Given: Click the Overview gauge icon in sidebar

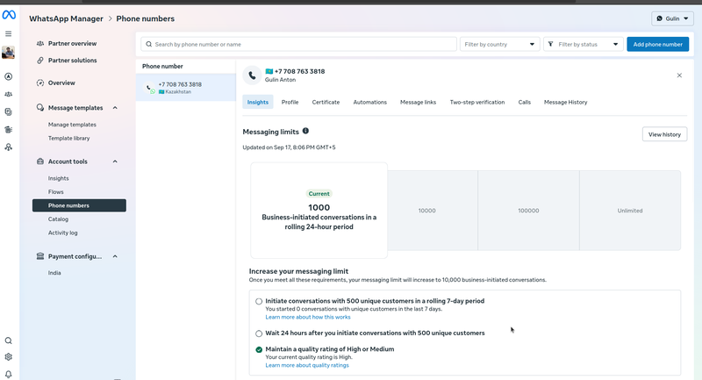Looking at the screenshot, I should coord(40,83).
